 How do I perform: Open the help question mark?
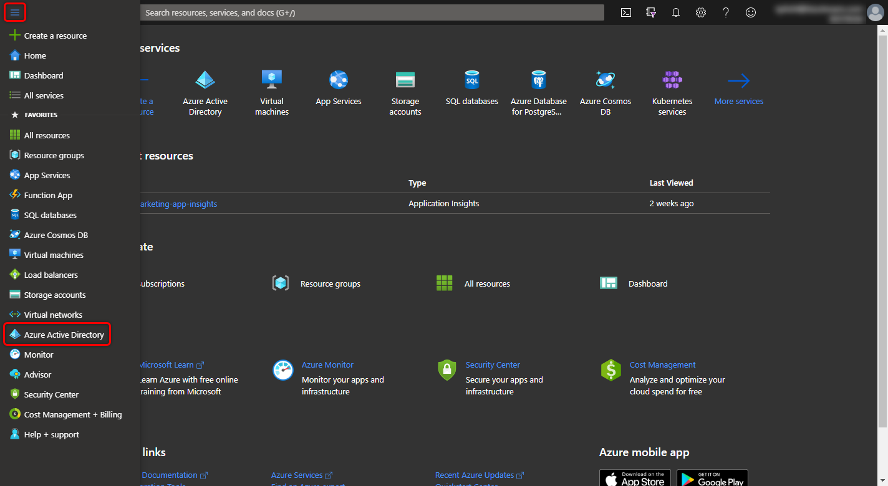(x=726, y=12)
